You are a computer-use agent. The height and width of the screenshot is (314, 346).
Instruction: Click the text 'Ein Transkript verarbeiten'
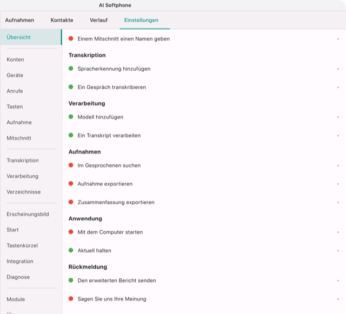(x=109, y=135)
